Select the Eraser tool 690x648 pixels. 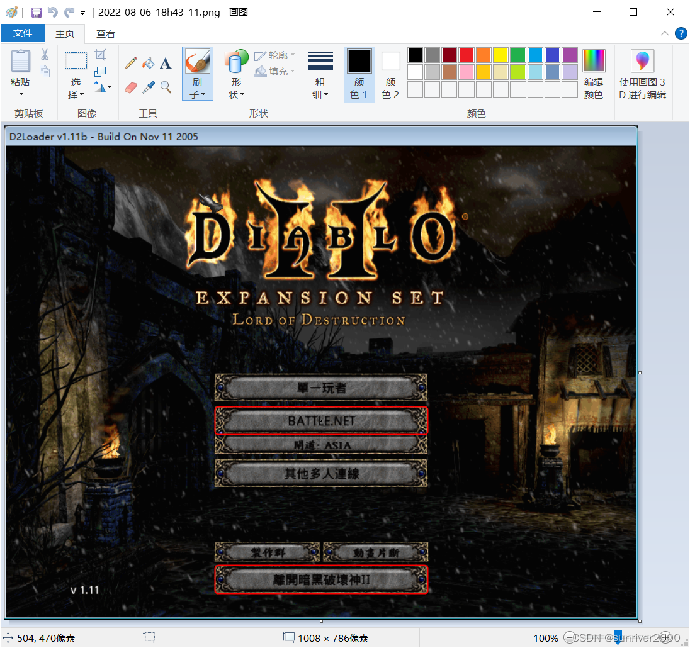coord(131,87)
